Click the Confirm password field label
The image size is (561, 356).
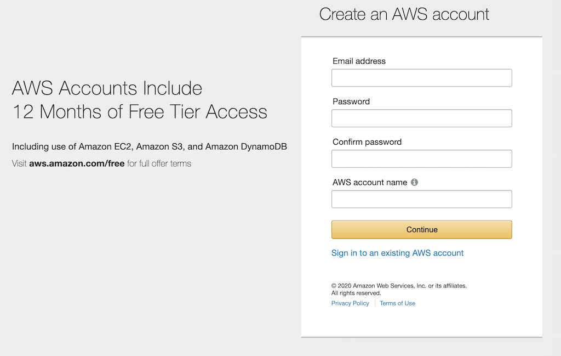(x=367, y=142)
